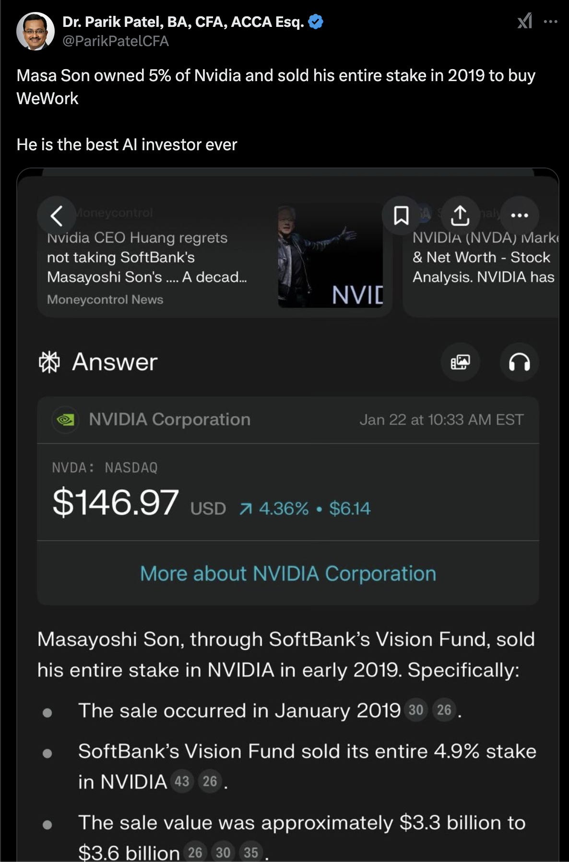Click the blue verified badge
Image resolution: width=569 pixels, height=862 pixels.
(x=315, y=22)
